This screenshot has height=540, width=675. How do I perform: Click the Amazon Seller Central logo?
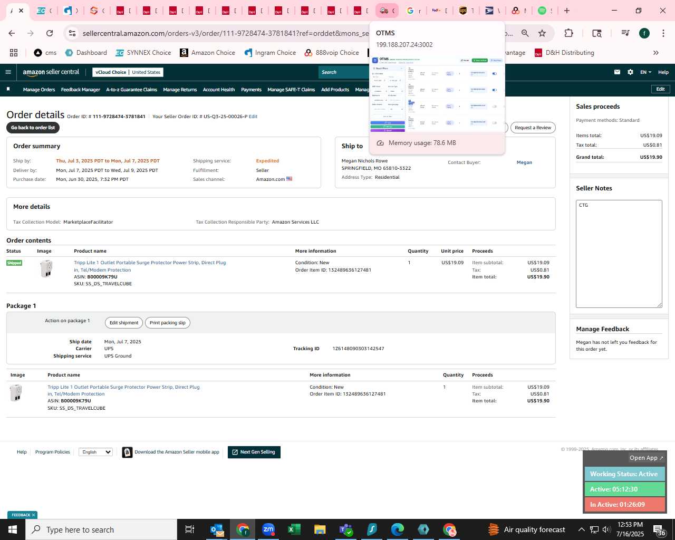51,72
